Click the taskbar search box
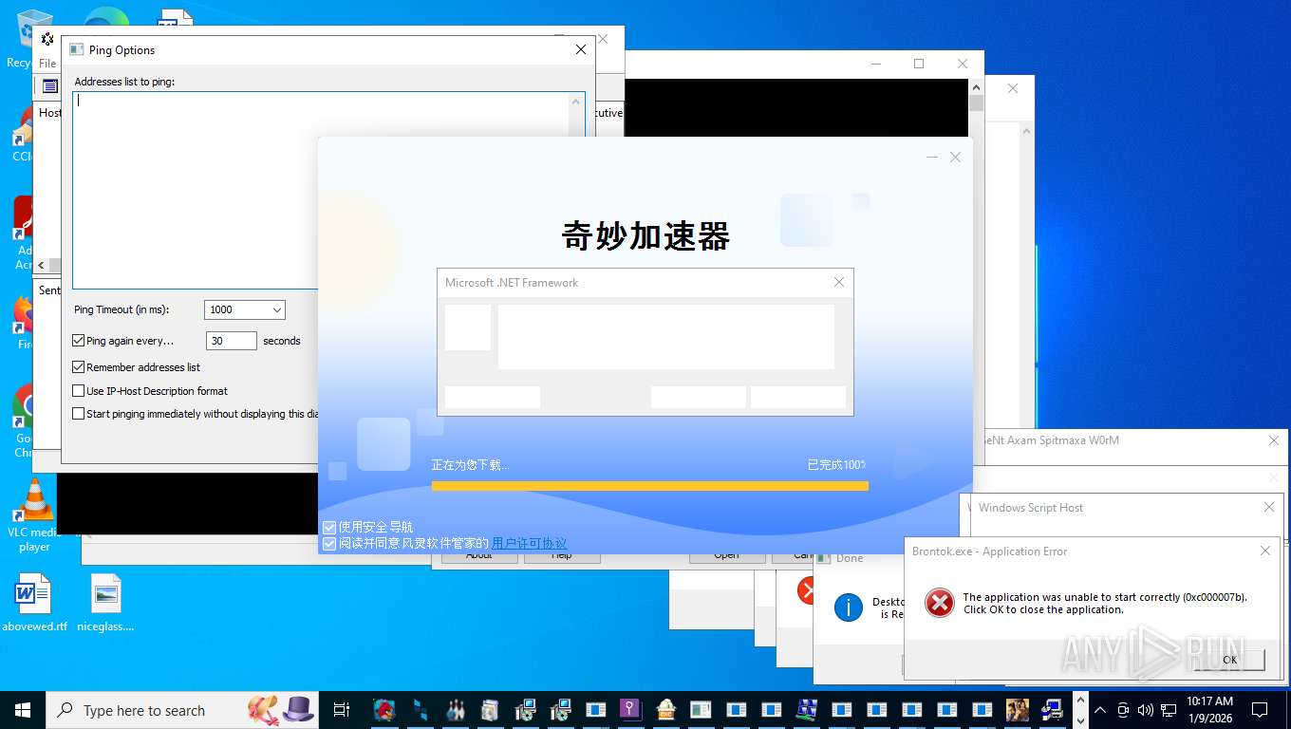 (x=181, y=710)
